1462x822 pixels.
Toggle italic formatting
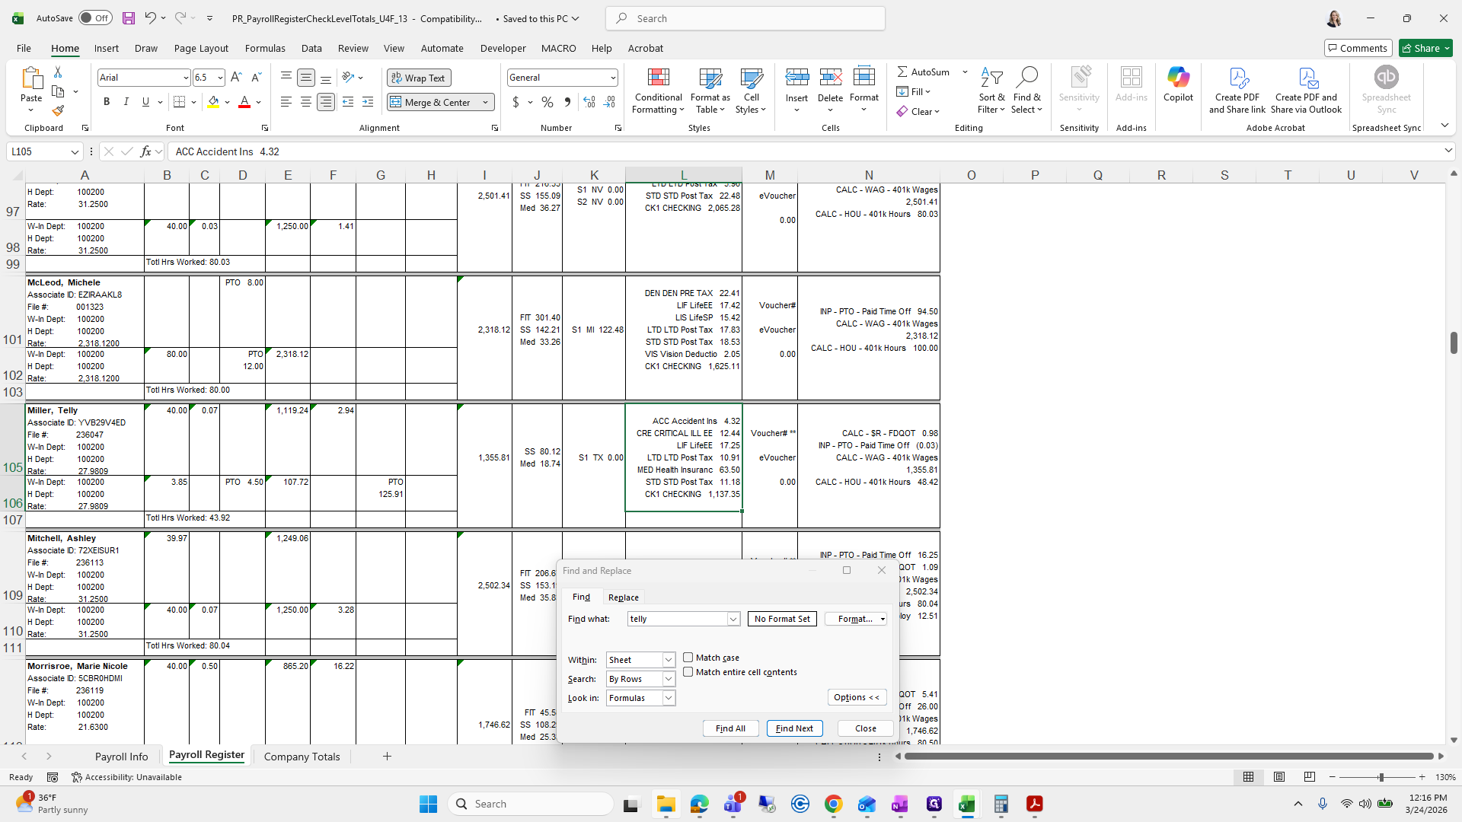(126, 102)
